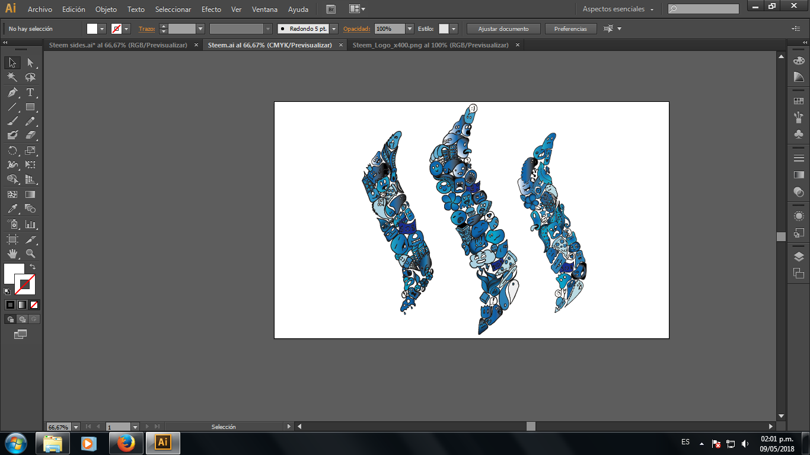Select the Scale tool
The image size is (810, 455).
(x=30, y=150)
